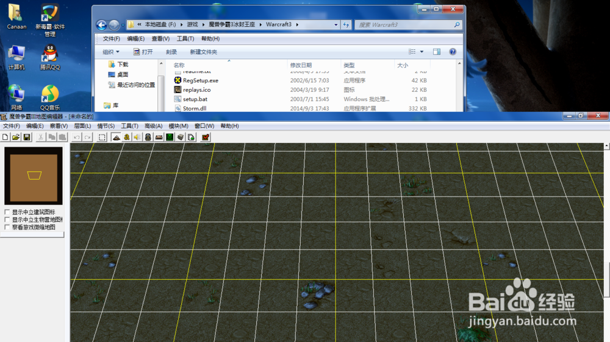Expand the 游戏 breadcrumb arrow

click(x=204, y=24)
